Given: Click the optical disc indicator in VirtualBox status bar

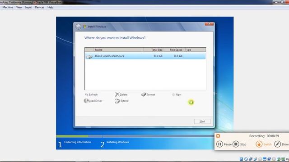Looking at the screenshot, I should click(246, 159).
